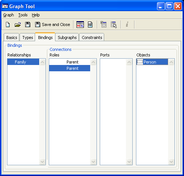The height and width of the screenshot is (176, 184).
Task: Maximize the Graph Tool window
Action: click(x=169, y=6)
